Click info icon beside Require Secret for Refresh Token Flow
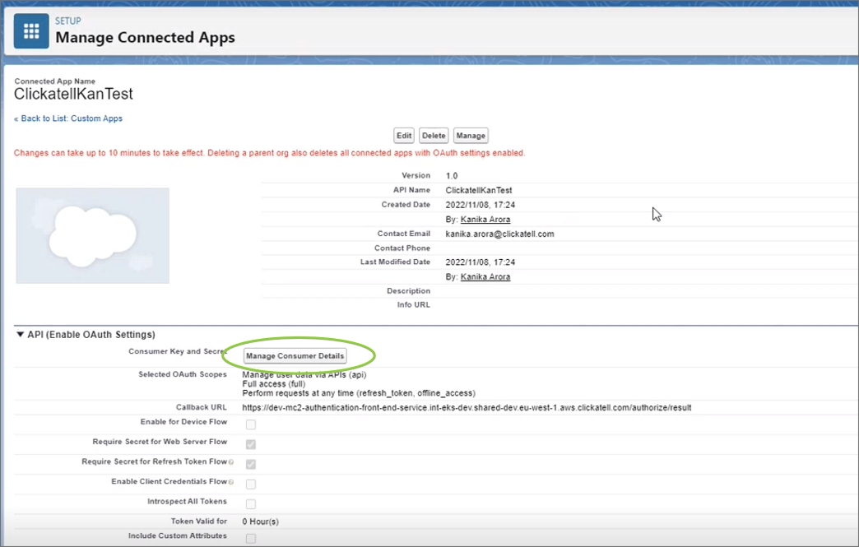The width and height of the screenshot is (859, 547). coord(230,462)
